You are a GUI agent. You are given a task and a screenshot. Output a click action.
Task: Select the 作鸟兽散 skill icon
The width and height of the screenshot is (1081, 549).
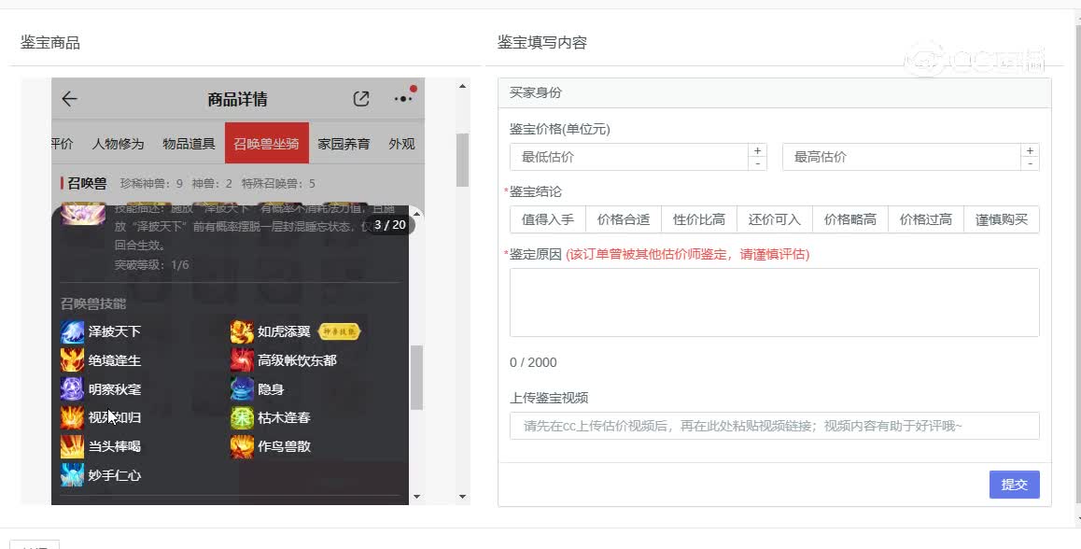pos(242,446)
